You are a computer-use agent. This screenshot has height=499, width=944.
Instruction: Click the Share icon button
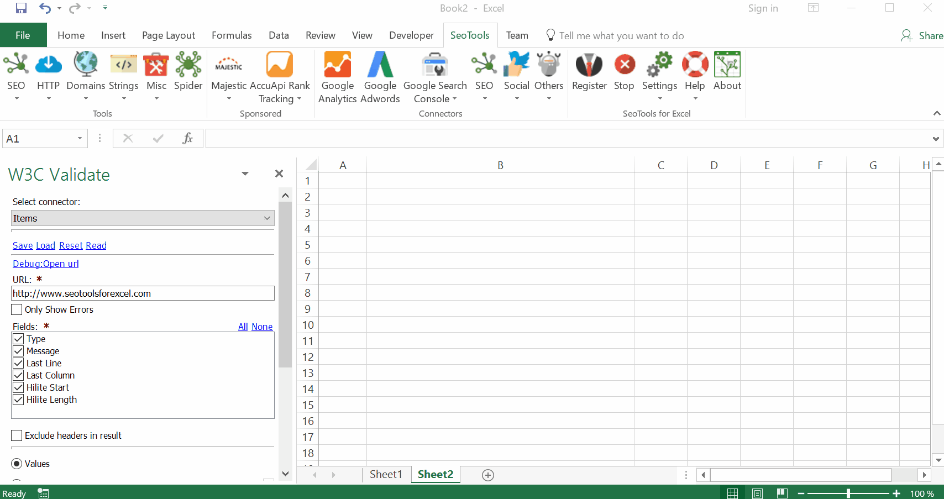pyautogui.click(x=921, y=35)
